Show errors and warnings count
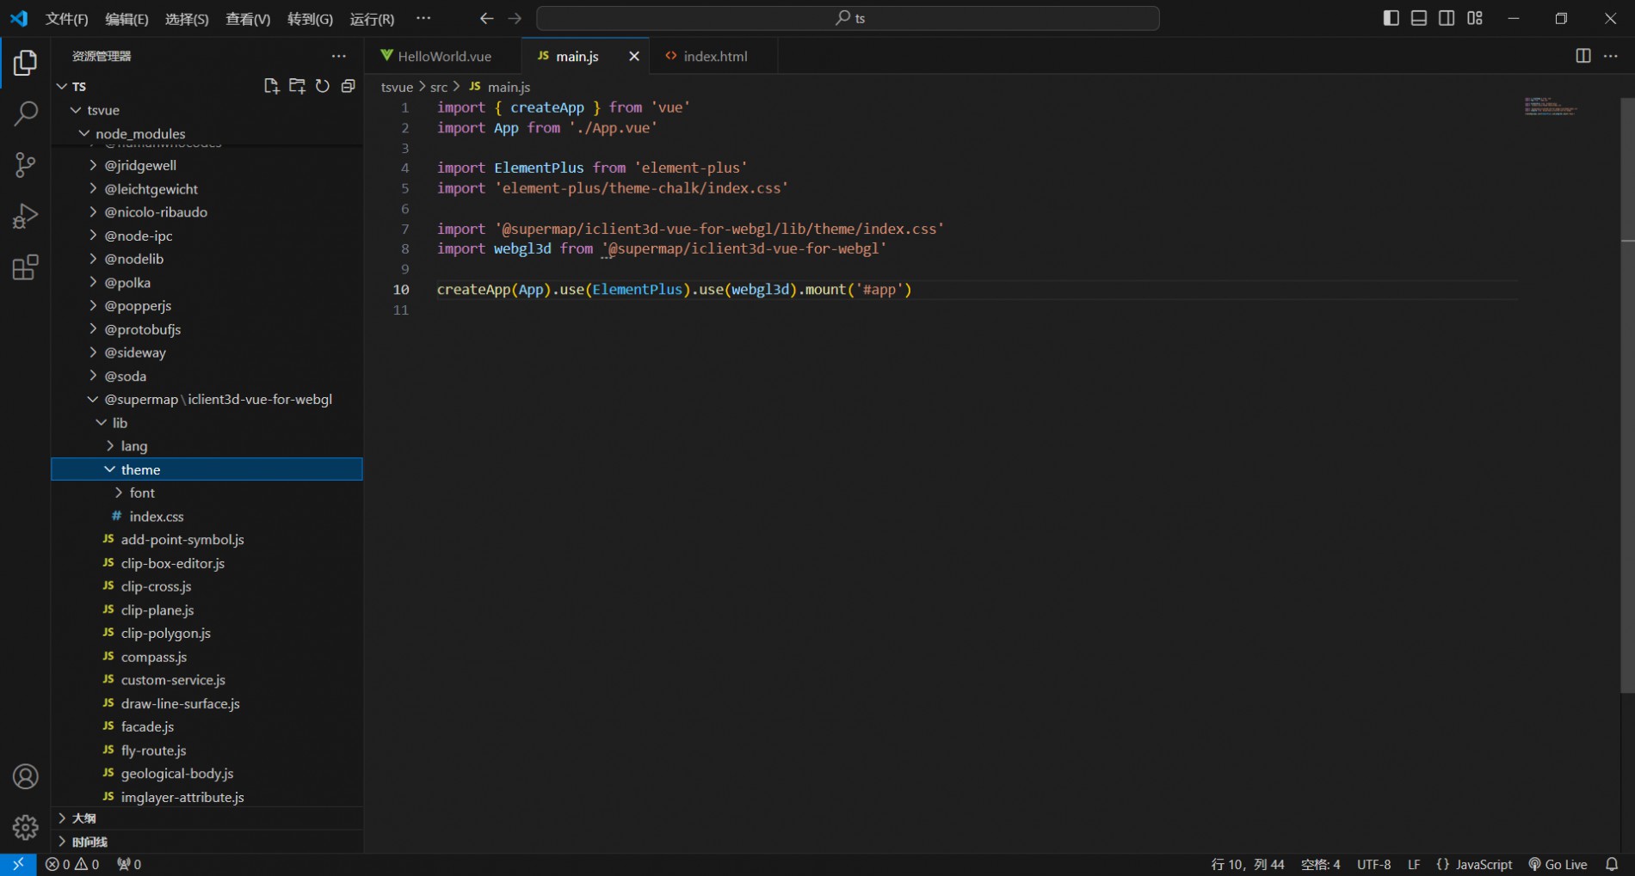The width and height of the screenshot is (1635, 876). 72,865
